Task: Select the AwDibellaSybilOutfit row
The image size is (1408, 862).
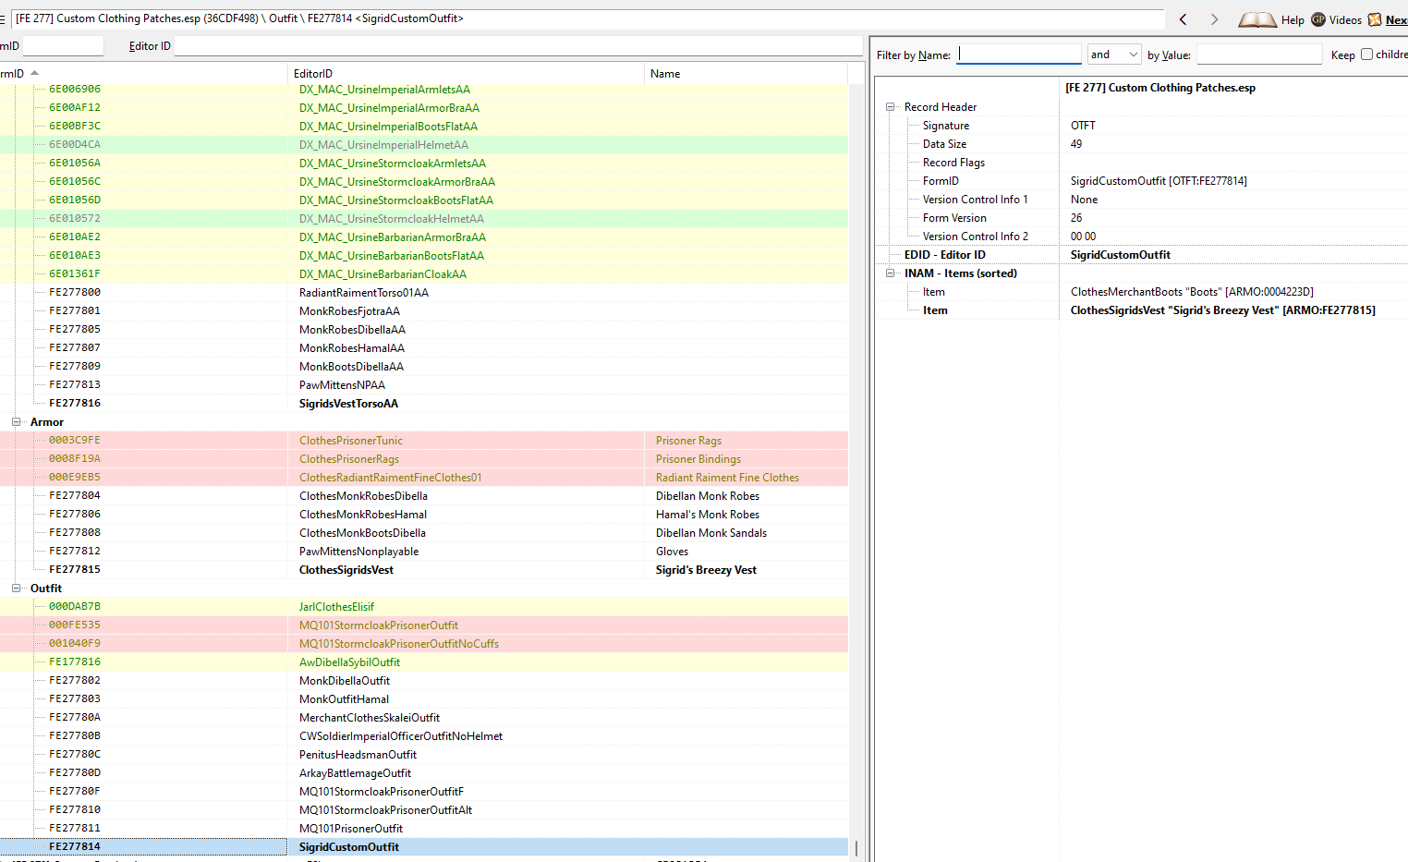Action: pos(424,662)
